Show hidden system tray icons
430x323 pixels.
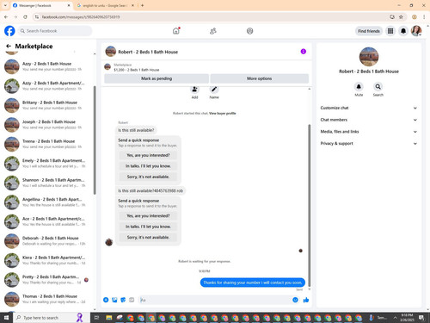[x=395, y=318]
